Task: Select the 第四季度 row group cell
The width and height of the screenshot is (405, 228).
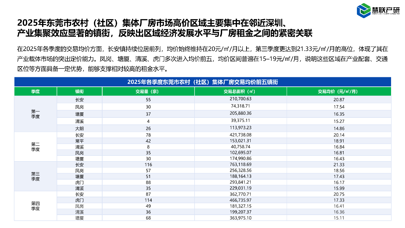Action: [x=35, y=206]
